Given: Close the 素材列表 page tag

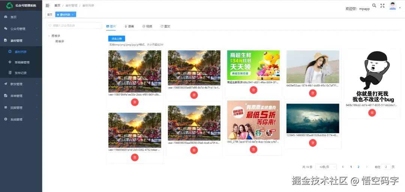Looking at the screenshot, I should [x=73, y=15].
